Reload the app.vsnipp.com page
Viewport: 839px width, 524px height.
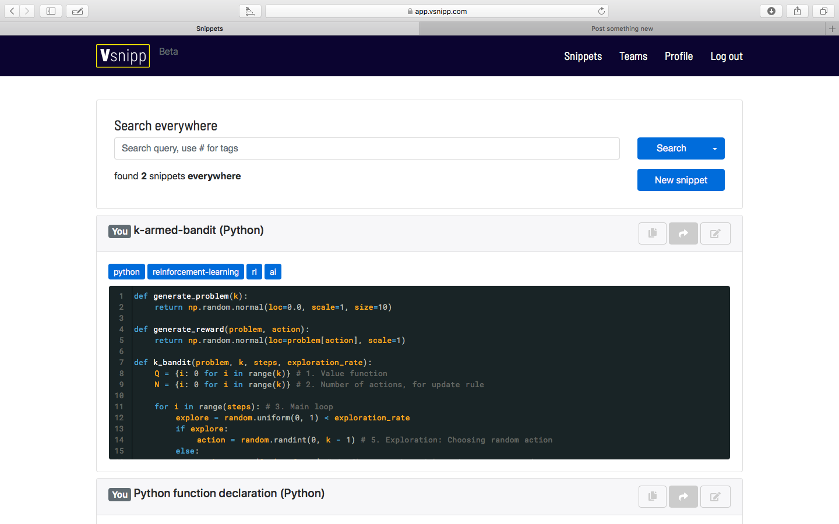click(601, 11)
